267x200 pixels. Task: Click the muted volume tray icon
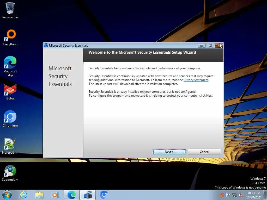point(241,195)
